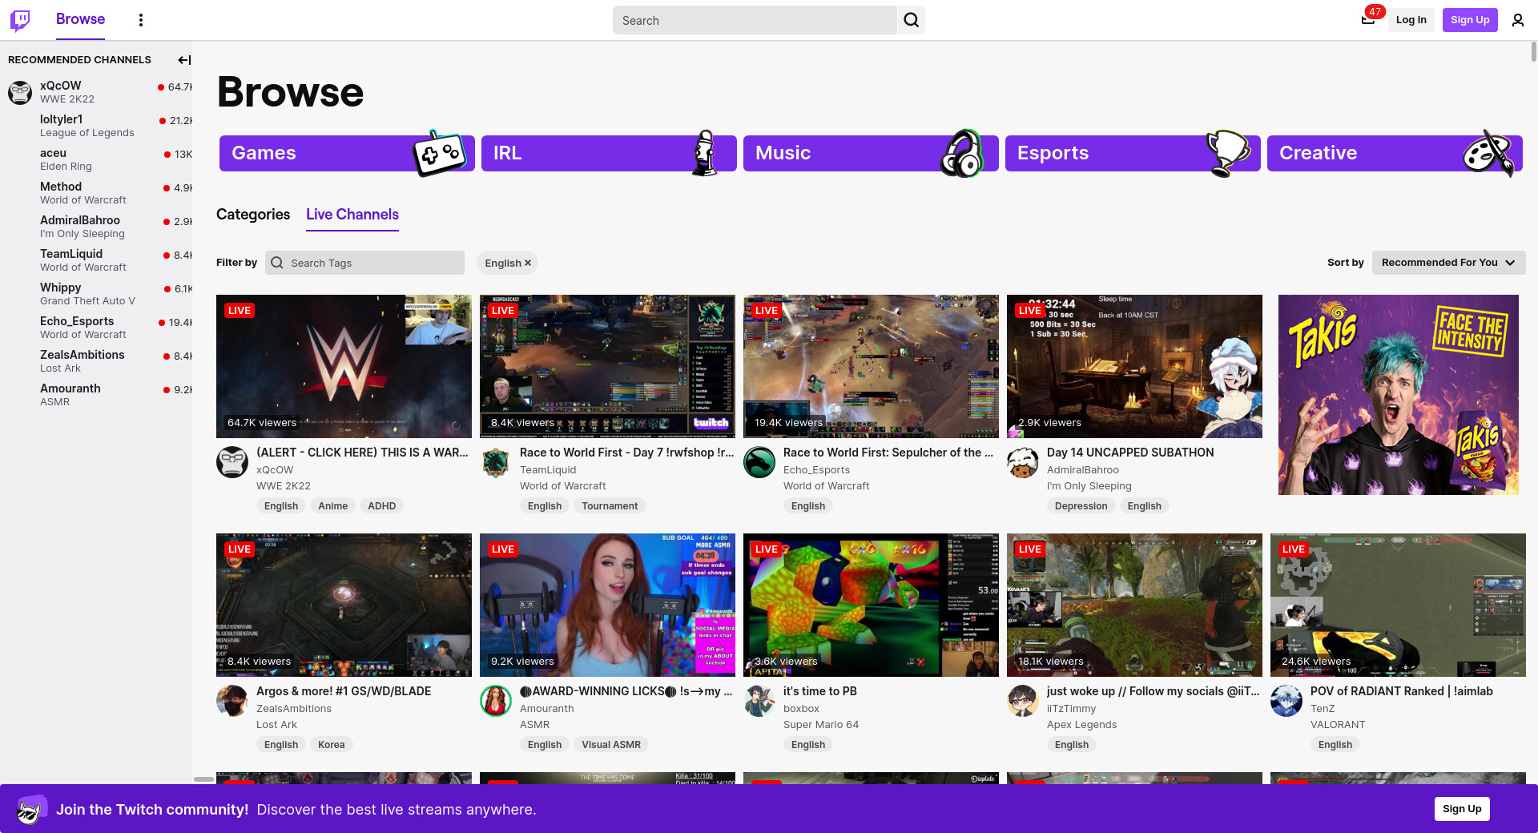
Task: Remove the English filter tag
Action: click(528, 263)
